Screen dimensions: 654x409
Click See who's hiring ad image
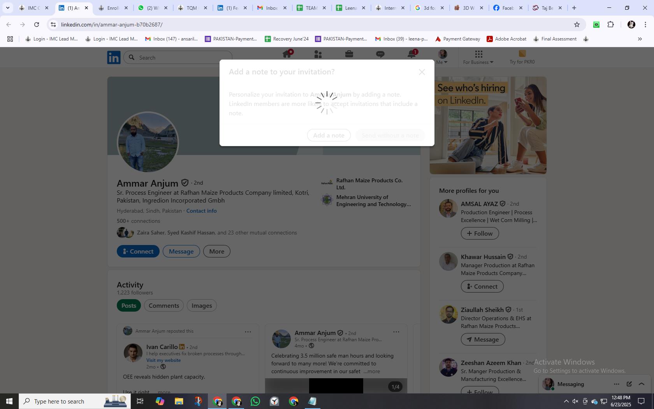point(488,125)
